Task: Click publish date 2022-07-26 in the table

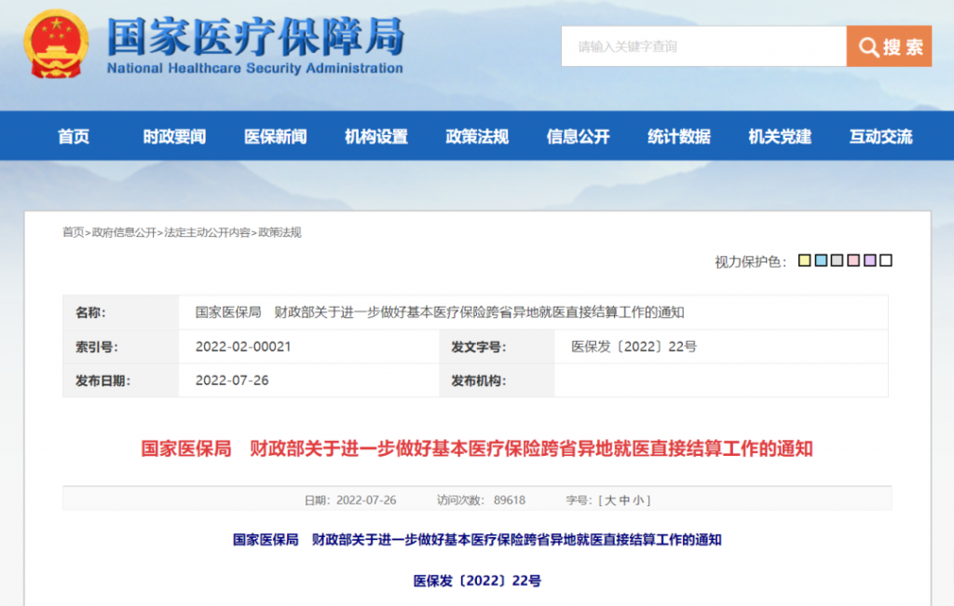Action: [232, 380]
